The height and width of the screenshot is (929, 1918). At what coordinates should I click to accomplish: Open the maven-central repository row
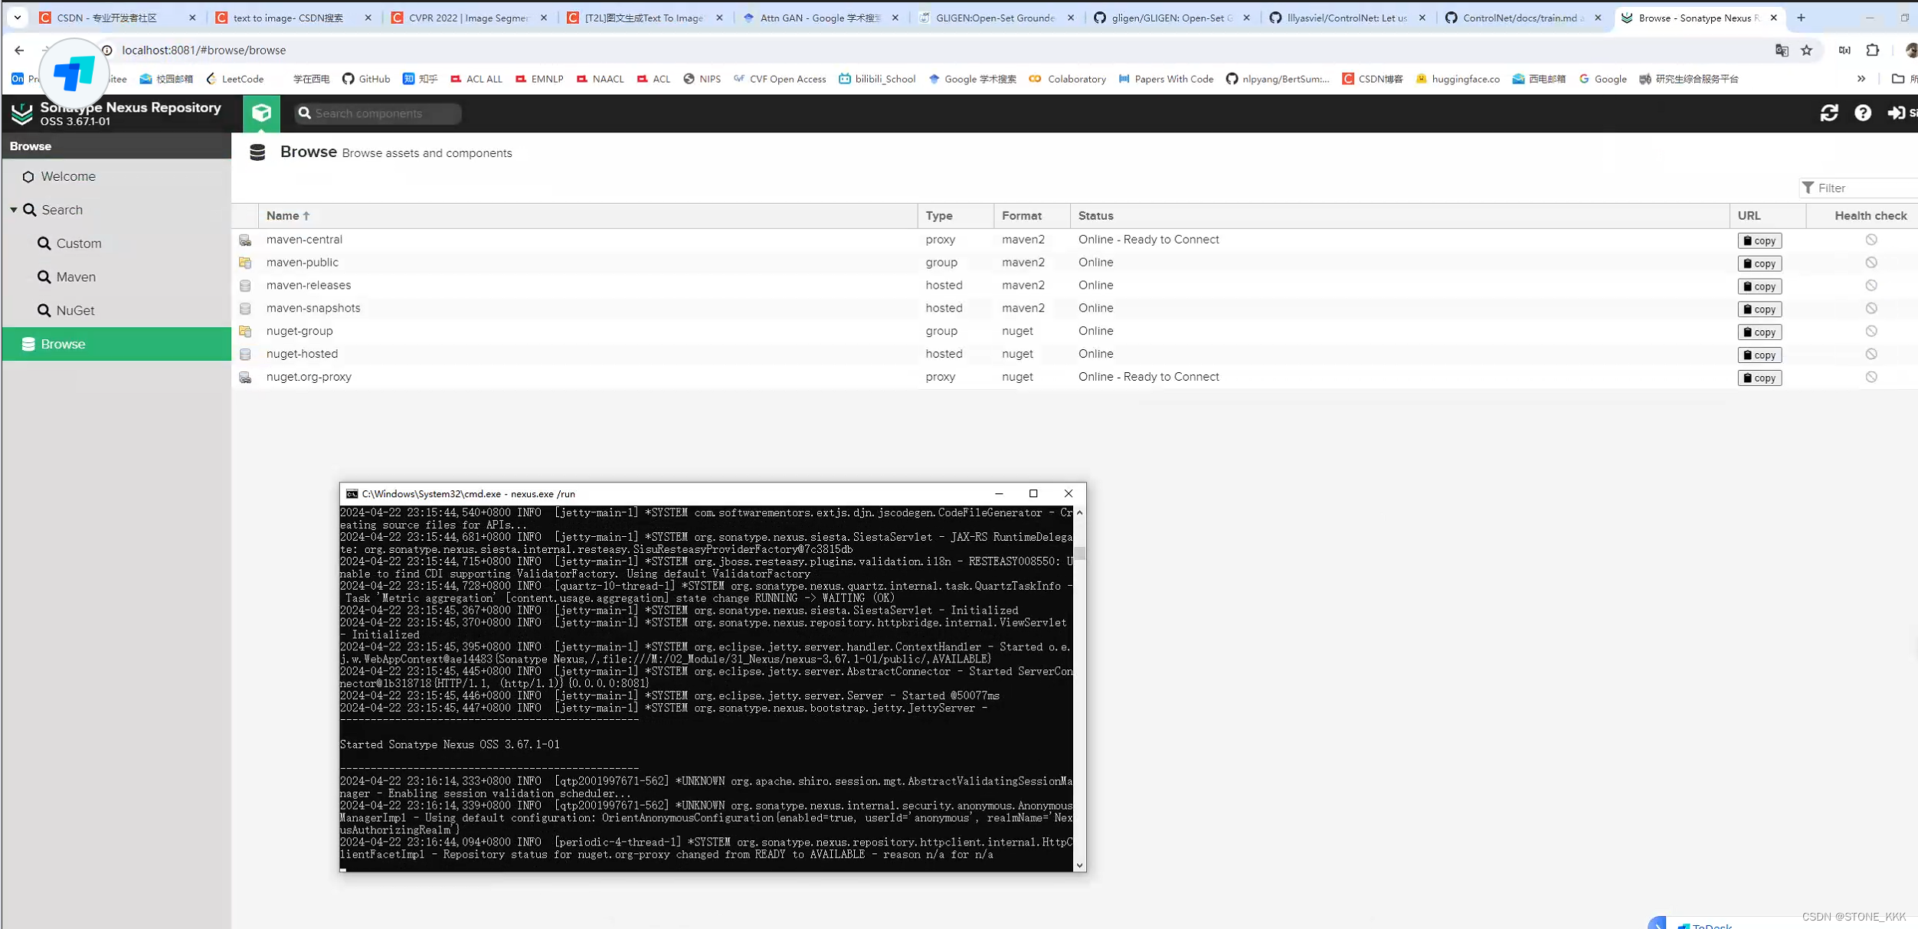tap(1075, 240)
